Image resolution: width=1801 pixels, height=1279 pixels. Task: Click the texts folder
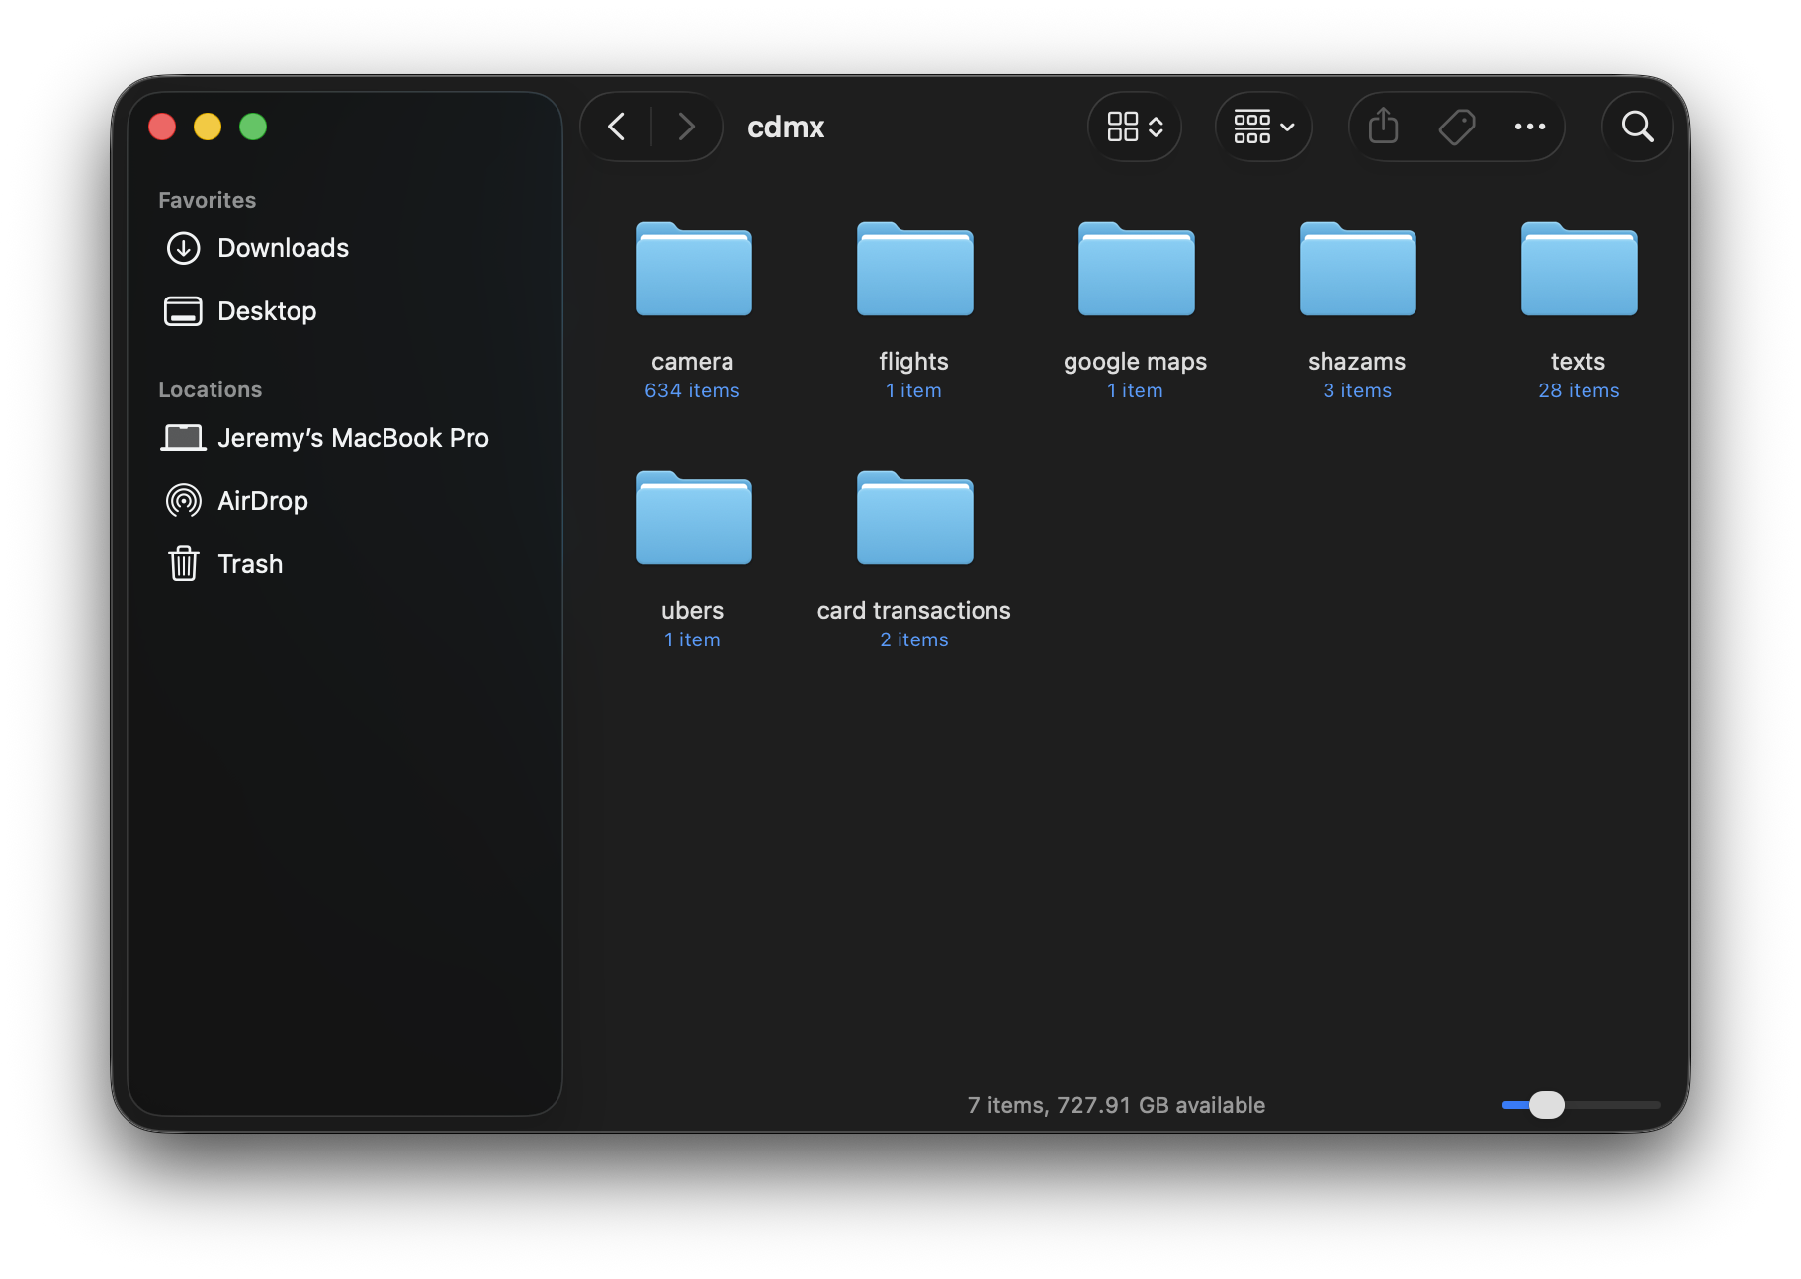point(1579,271)
